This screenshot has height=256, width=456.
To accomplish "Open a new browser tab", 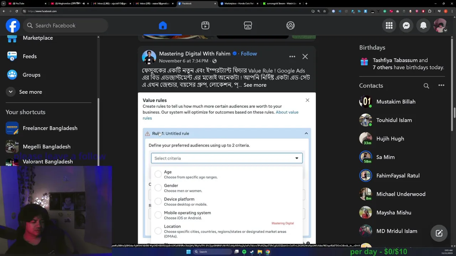I will coord(306,4).
